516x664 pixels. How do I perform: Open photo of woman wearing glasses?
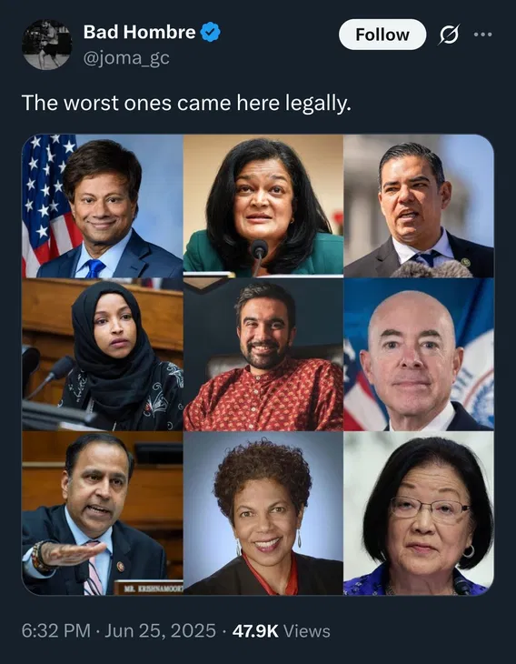pyautogui.click(x=419, y=513)
